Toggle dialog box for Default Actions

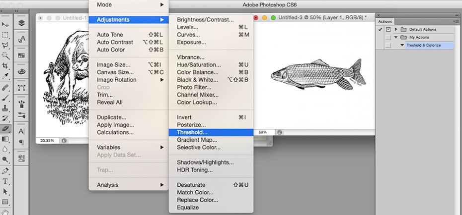[x=388, y=29]
